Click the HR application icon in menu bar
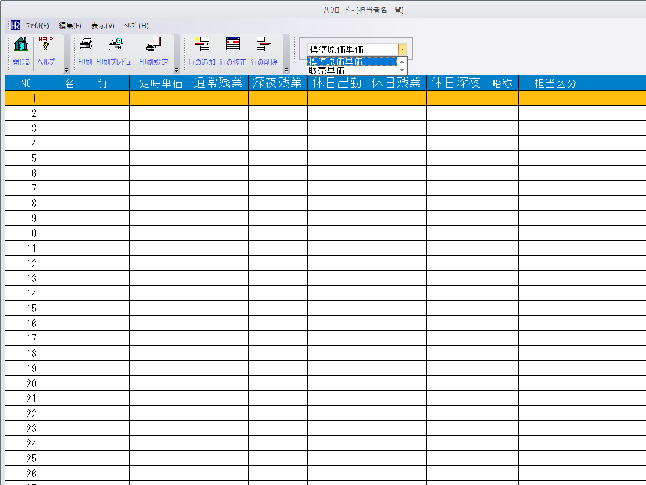The image size is (646, 485). 16,26
